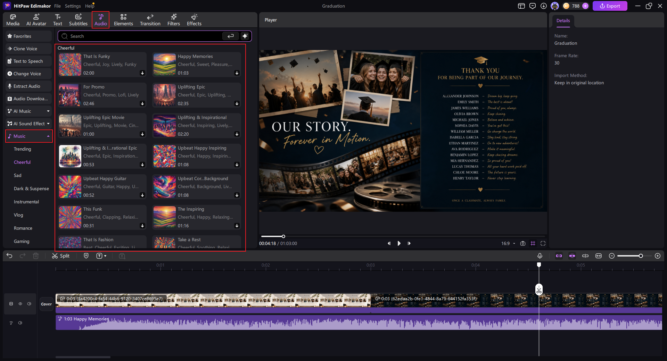Screen dimensions: 667x361
Task: Open the Change Voice tool
Action: click(x=28, y=74)
